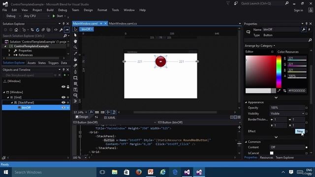Toggle snapping to snaplines
315x177 pixels.
pyautogui.click(x=108, y=112)
